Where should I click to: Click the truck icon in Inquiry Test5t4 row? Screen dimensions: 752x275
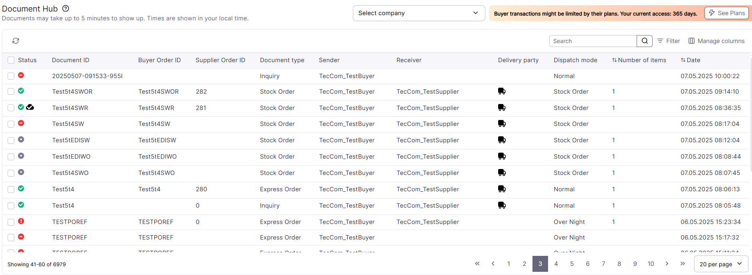point(502,205)
